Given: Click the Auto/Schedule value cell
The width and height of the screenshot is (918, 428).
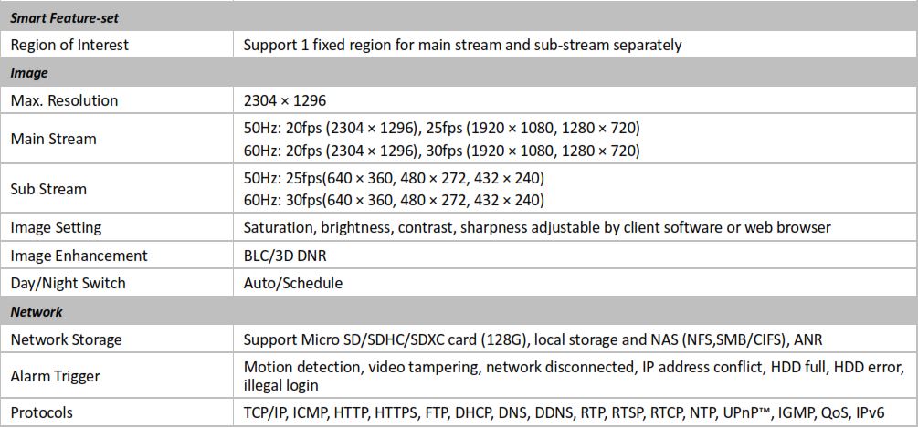Looking at the screenshot, I should pos(575,284).
